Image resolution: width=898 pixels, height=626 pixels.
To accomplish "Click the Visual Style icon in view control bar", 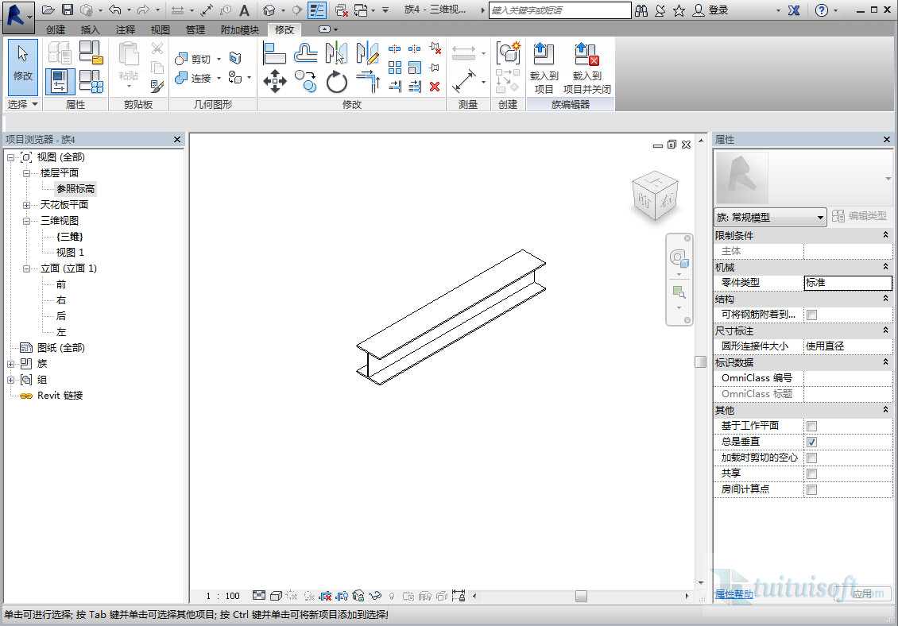I will (x=276, y=595).
